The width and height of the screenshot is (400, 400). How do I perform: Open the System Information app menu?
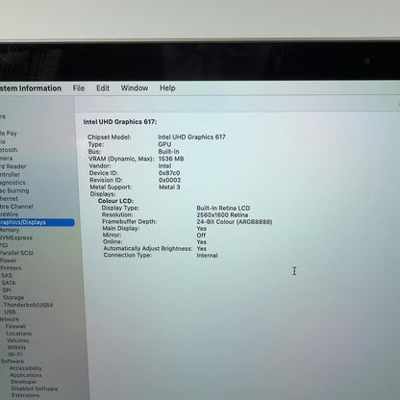[31, 88]
